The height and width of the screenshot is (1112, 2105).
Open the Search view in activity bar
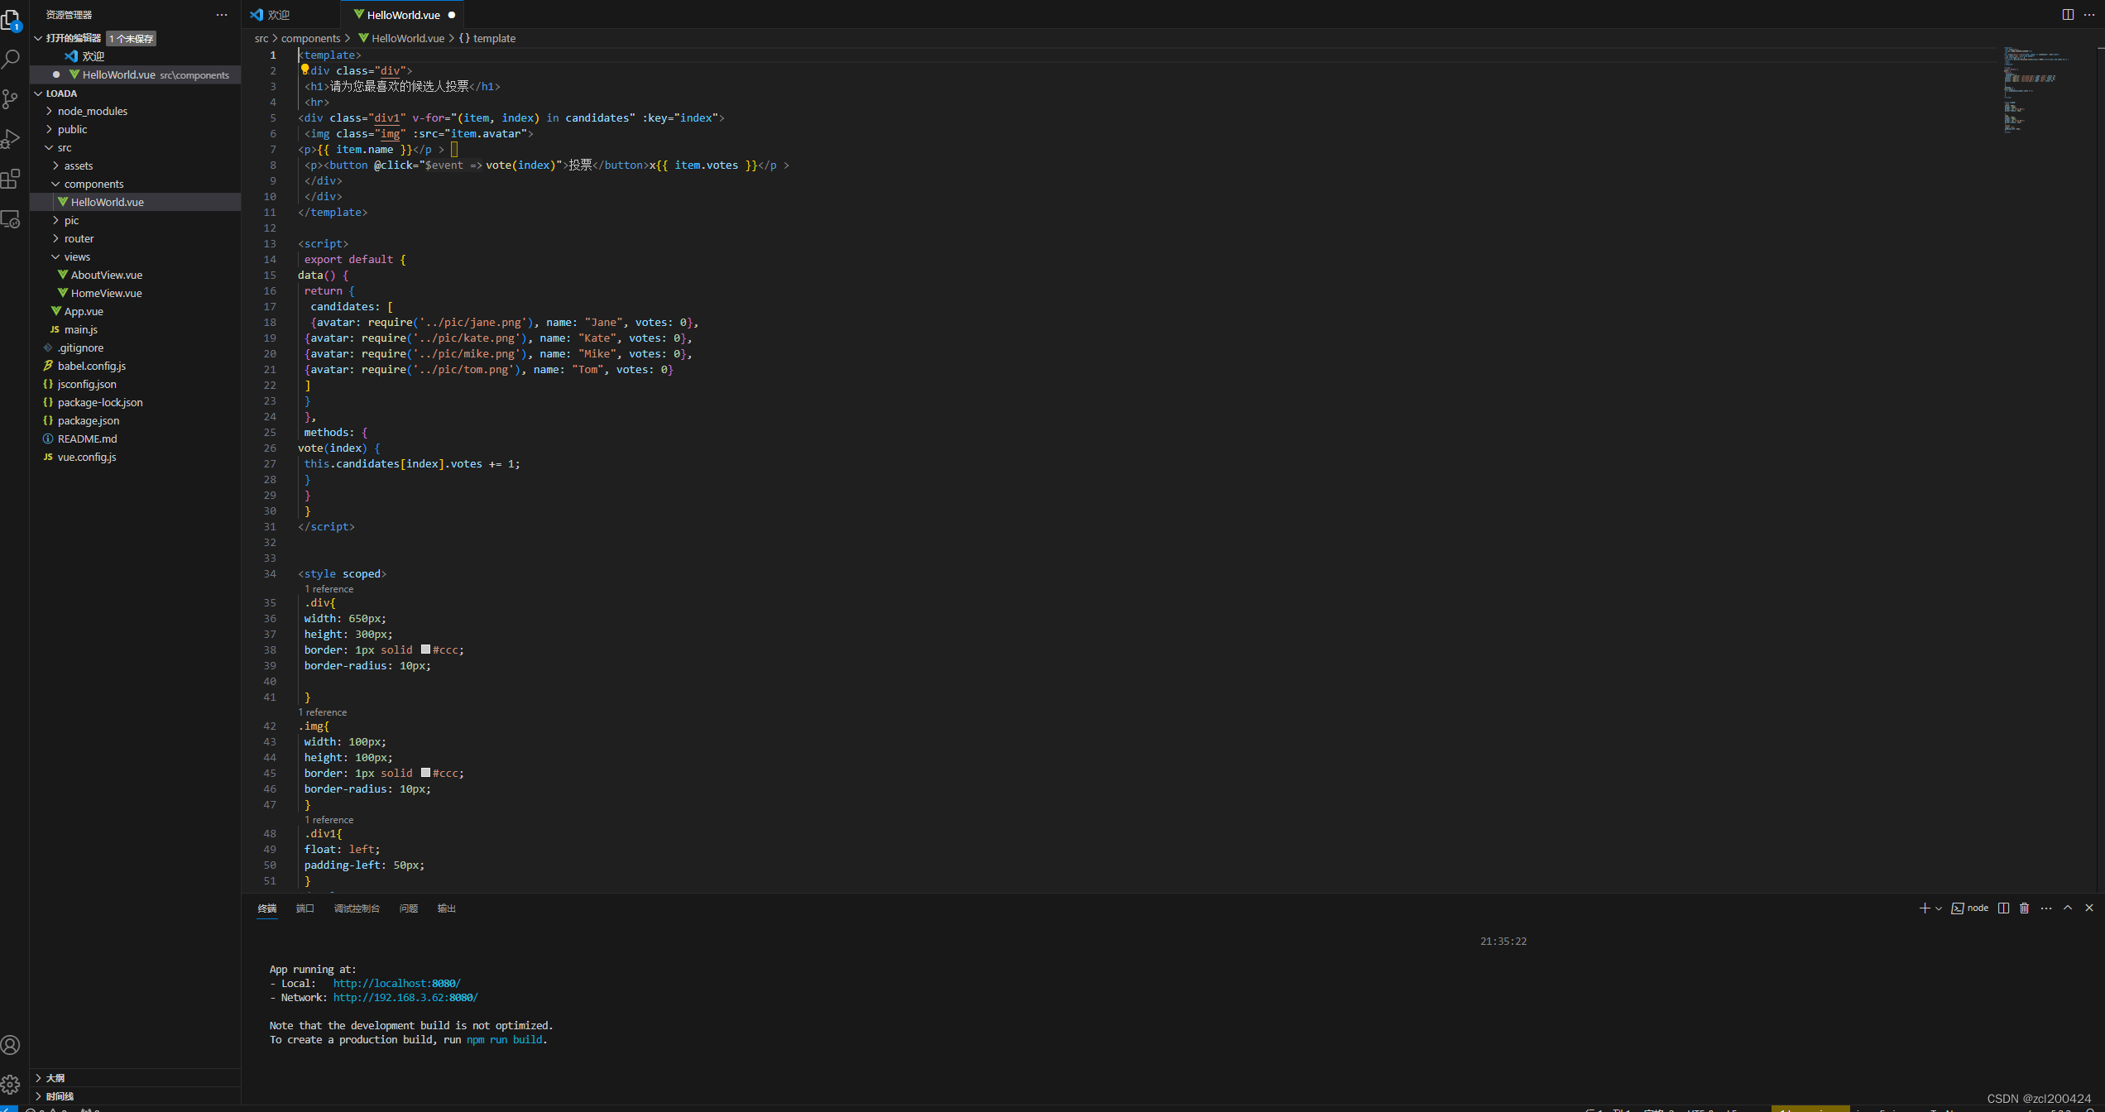11,59
